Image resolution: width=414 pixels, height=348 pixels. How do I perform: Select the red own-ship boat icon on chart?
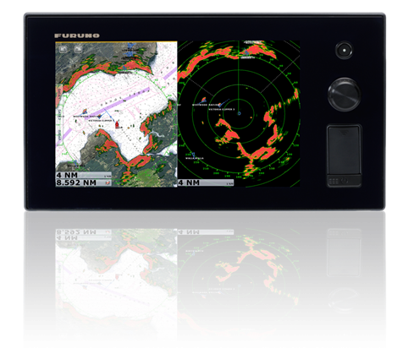117,124
